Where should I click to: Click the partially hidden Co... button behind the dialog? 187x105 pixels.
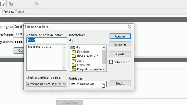click(19, 50)
